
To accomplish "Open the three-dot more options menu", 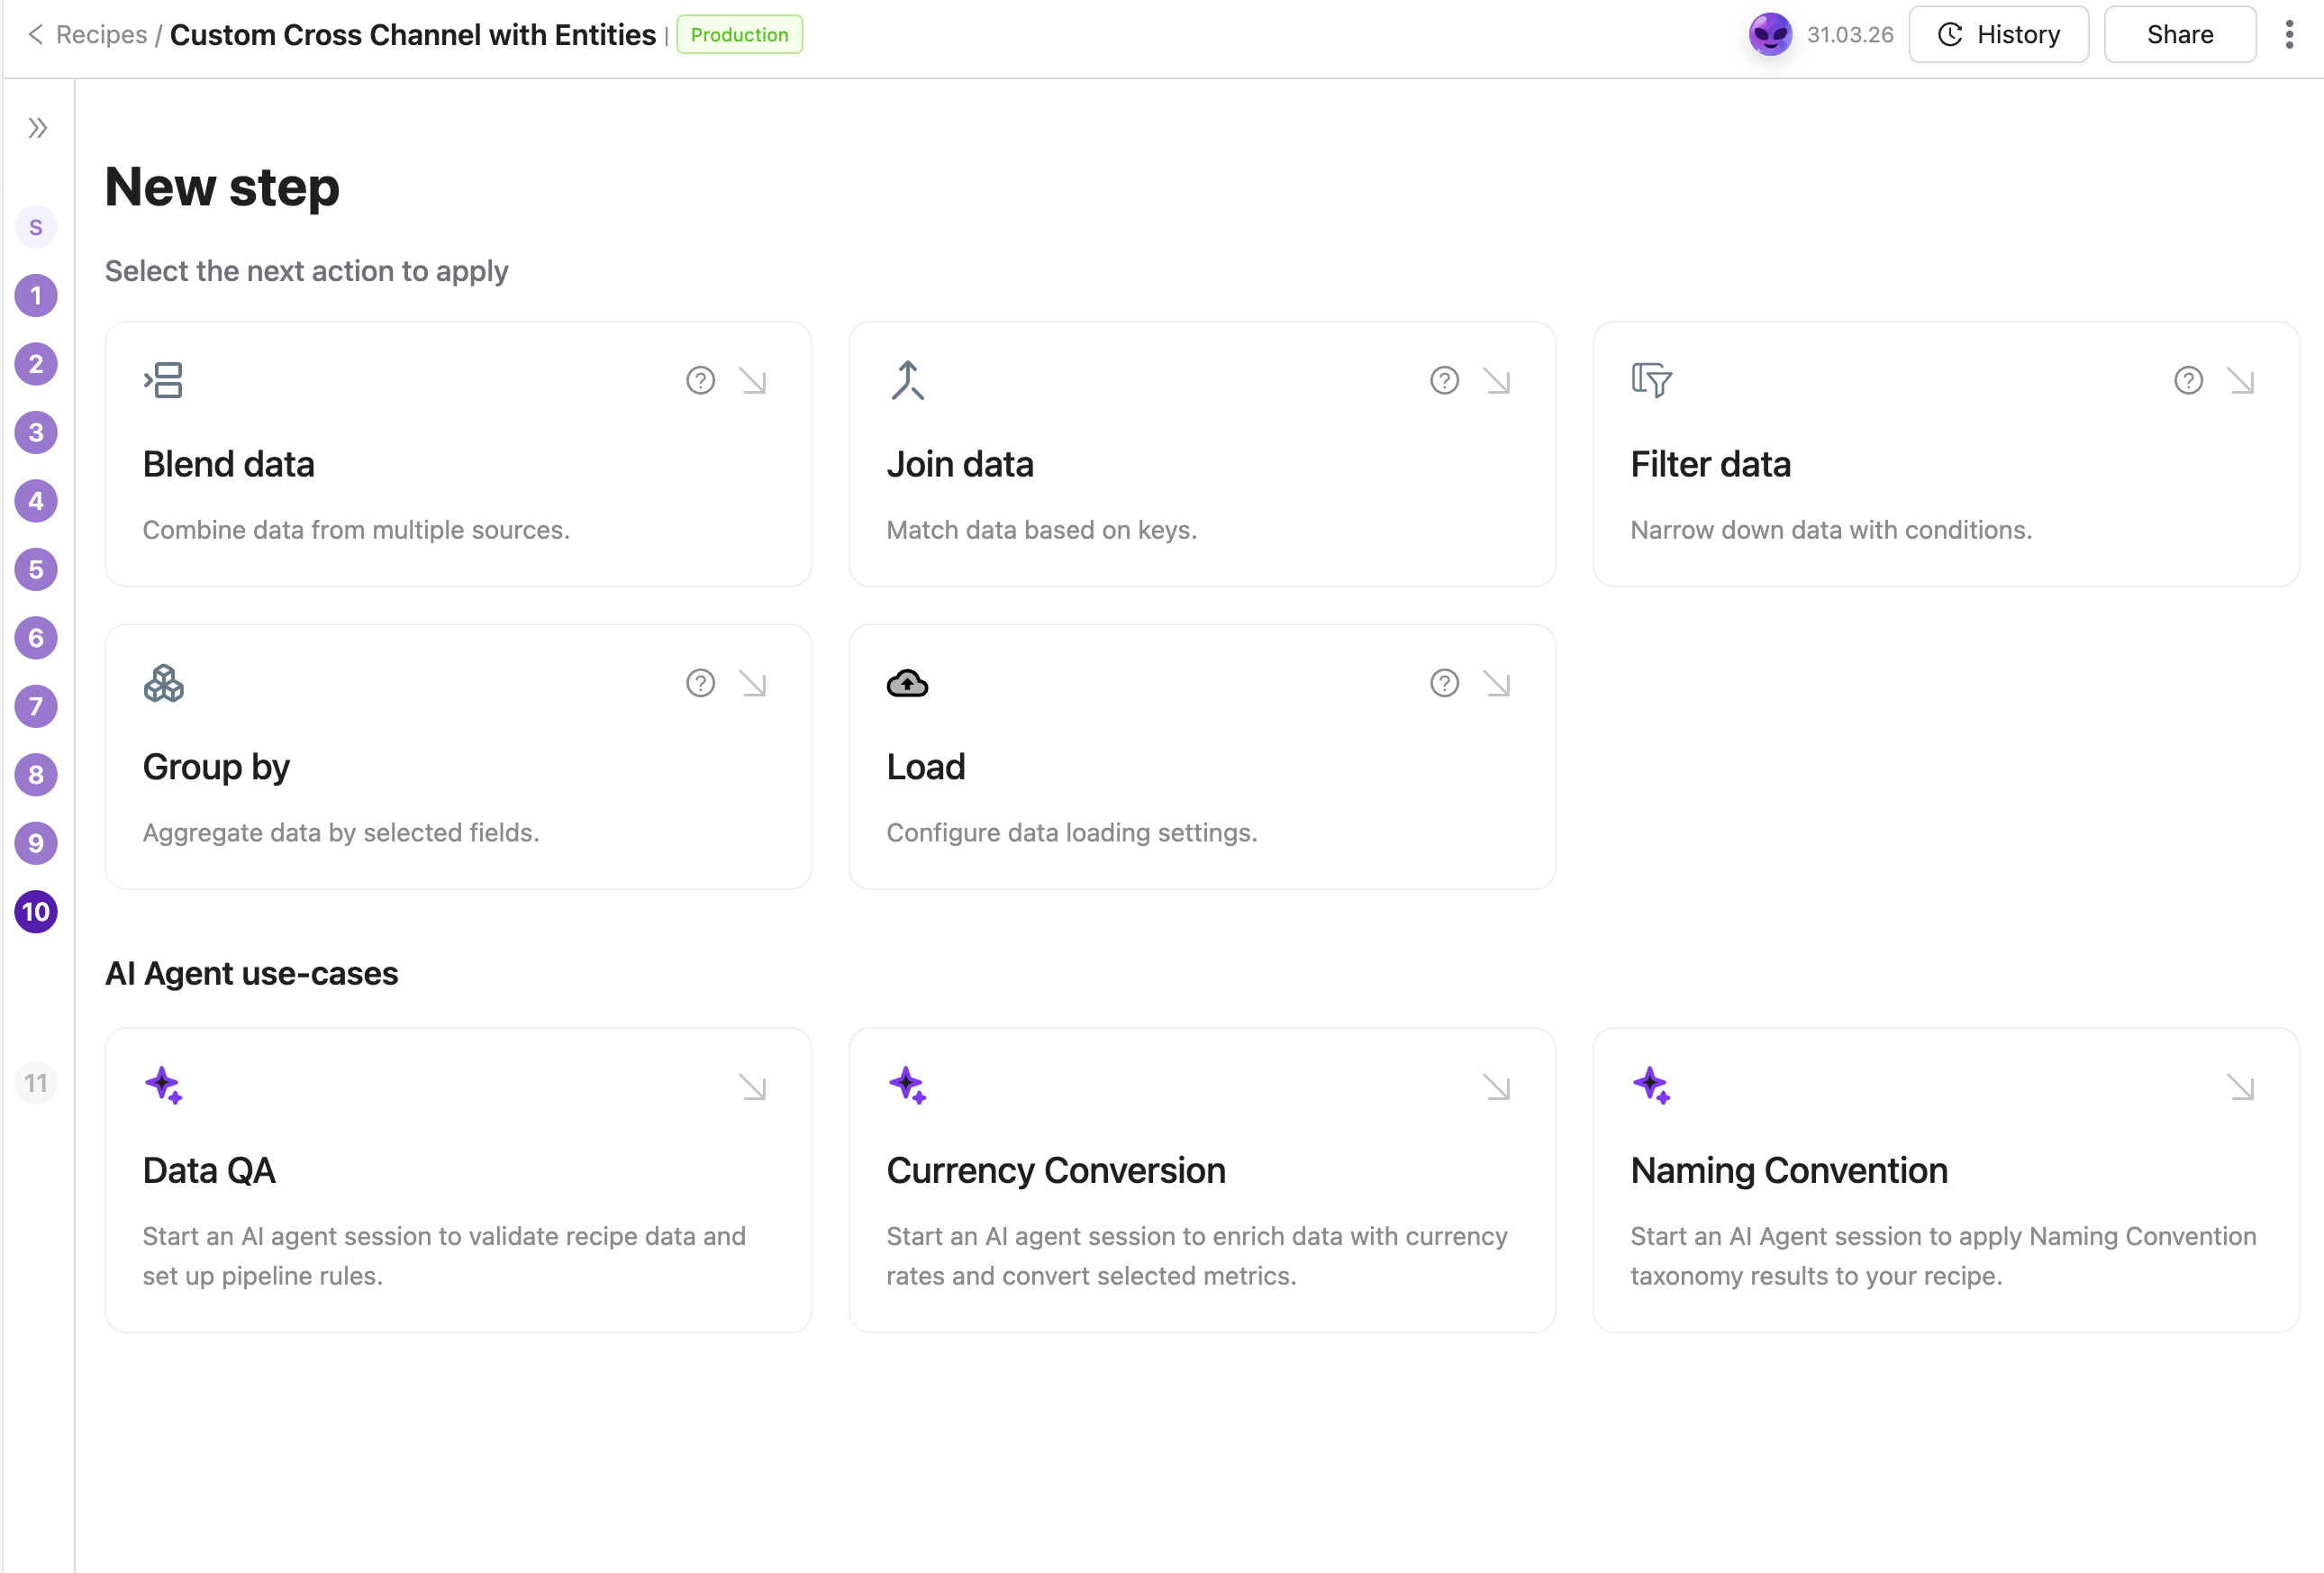I will [x=2288, y=34].
